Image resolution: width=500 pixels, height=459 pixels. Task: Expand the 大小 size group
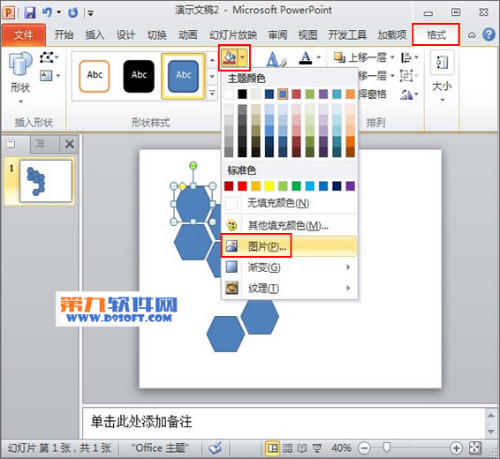(x=442, y=77)
